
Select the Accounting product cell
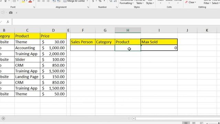click(x=27, y=48)
